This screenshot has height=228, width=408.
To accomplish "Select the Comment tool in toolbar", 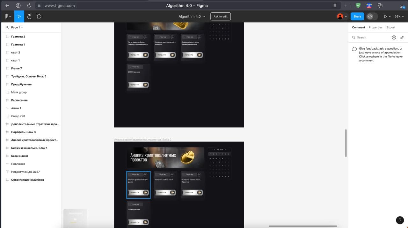I will (39, 17).
